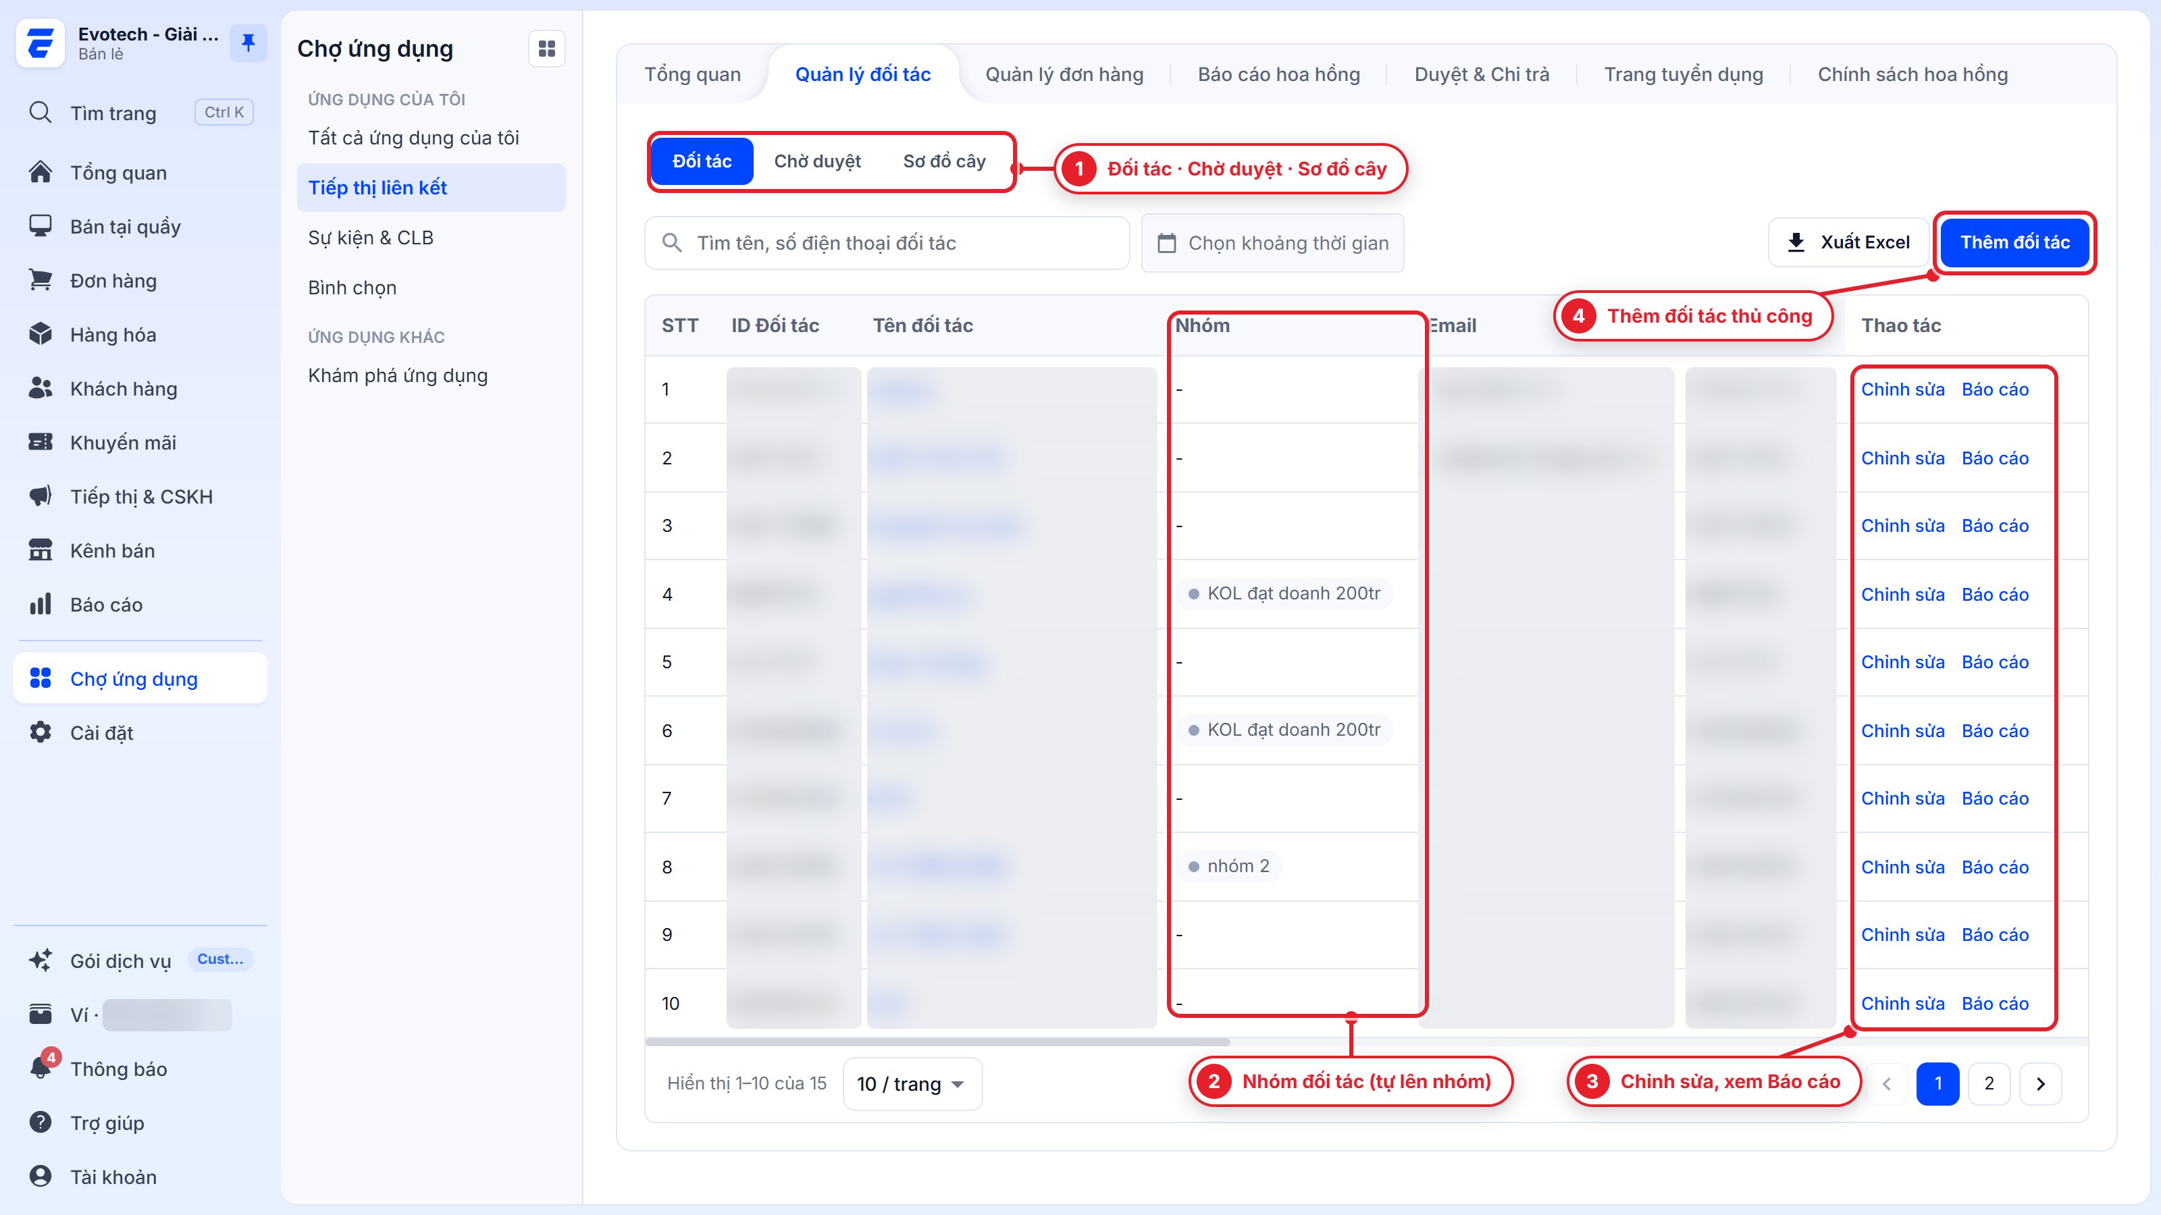Open Hàng hóa box icon

[x=41, y=335]
